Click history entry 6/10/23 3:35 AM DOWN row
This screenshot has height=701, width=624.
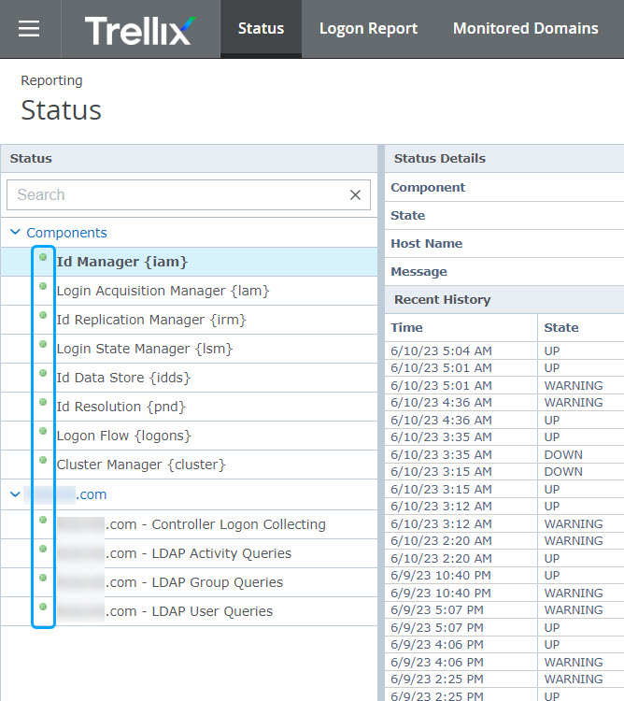(x=504, y=454)
